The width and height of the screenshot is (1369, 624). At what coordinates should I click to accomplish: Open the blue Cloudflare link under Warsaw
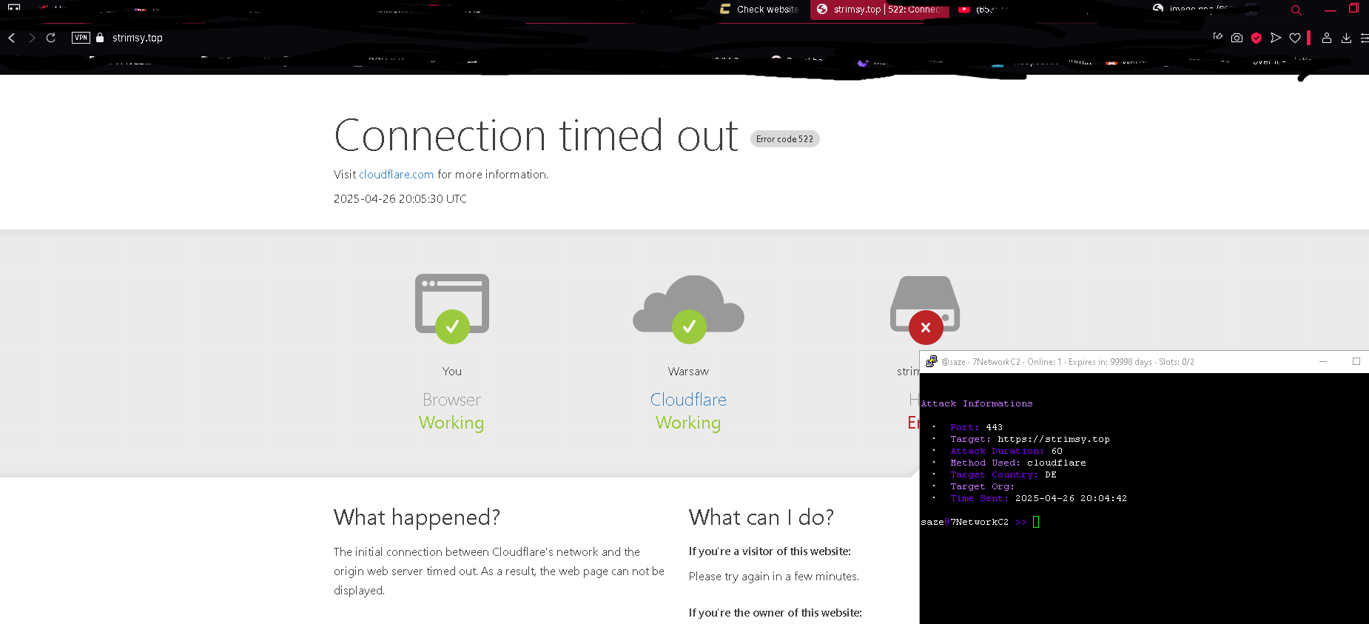[688, 400]
